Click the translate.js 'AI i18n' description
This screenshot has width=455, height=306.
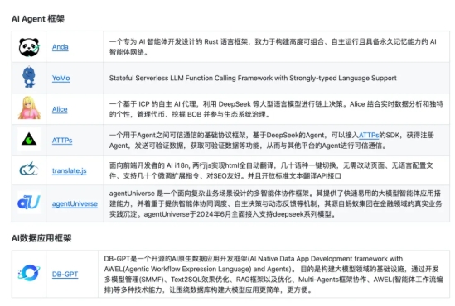(x=271, y=170)
